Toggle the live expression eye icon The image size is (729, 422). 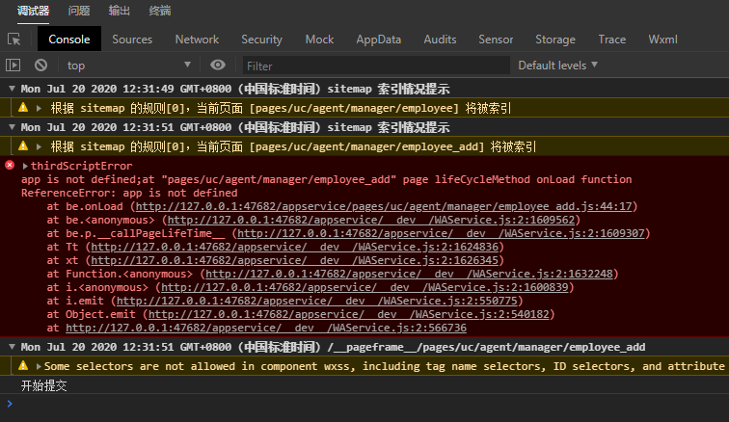(218, 66)
